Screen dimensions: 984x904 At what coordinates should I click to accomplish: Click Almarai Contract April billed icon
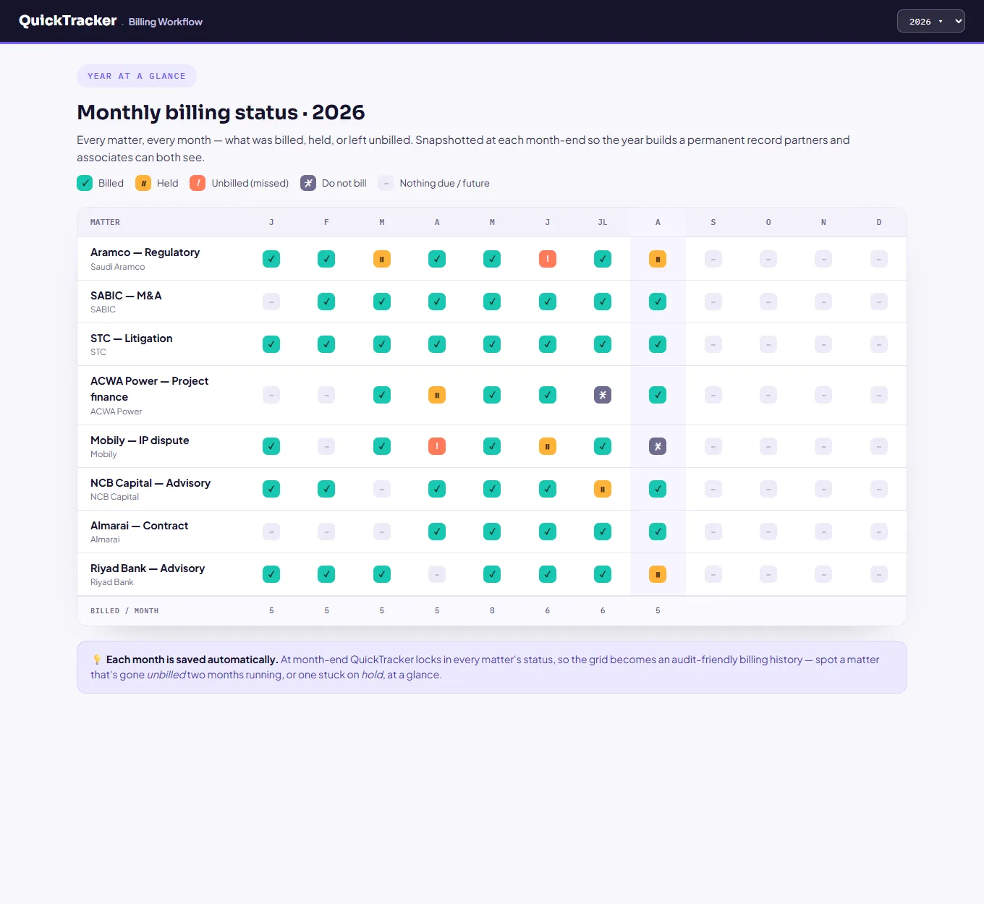tap(437, 532)
